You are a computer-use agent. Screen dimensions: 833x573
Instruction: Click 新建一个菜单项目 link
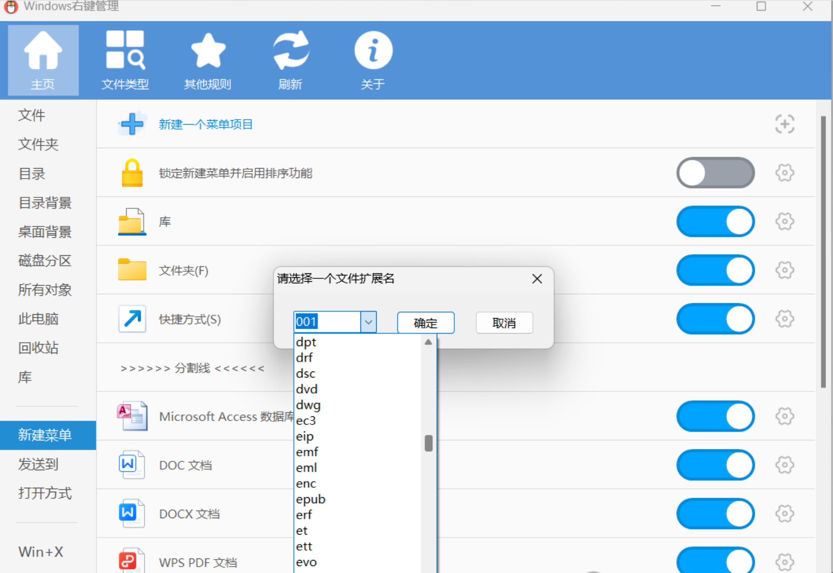[x=206, y=124]
